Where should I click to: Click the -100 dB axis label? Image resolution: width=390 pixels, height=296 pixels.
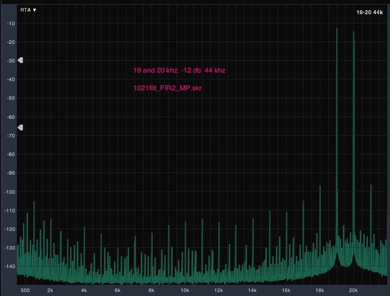10,192
